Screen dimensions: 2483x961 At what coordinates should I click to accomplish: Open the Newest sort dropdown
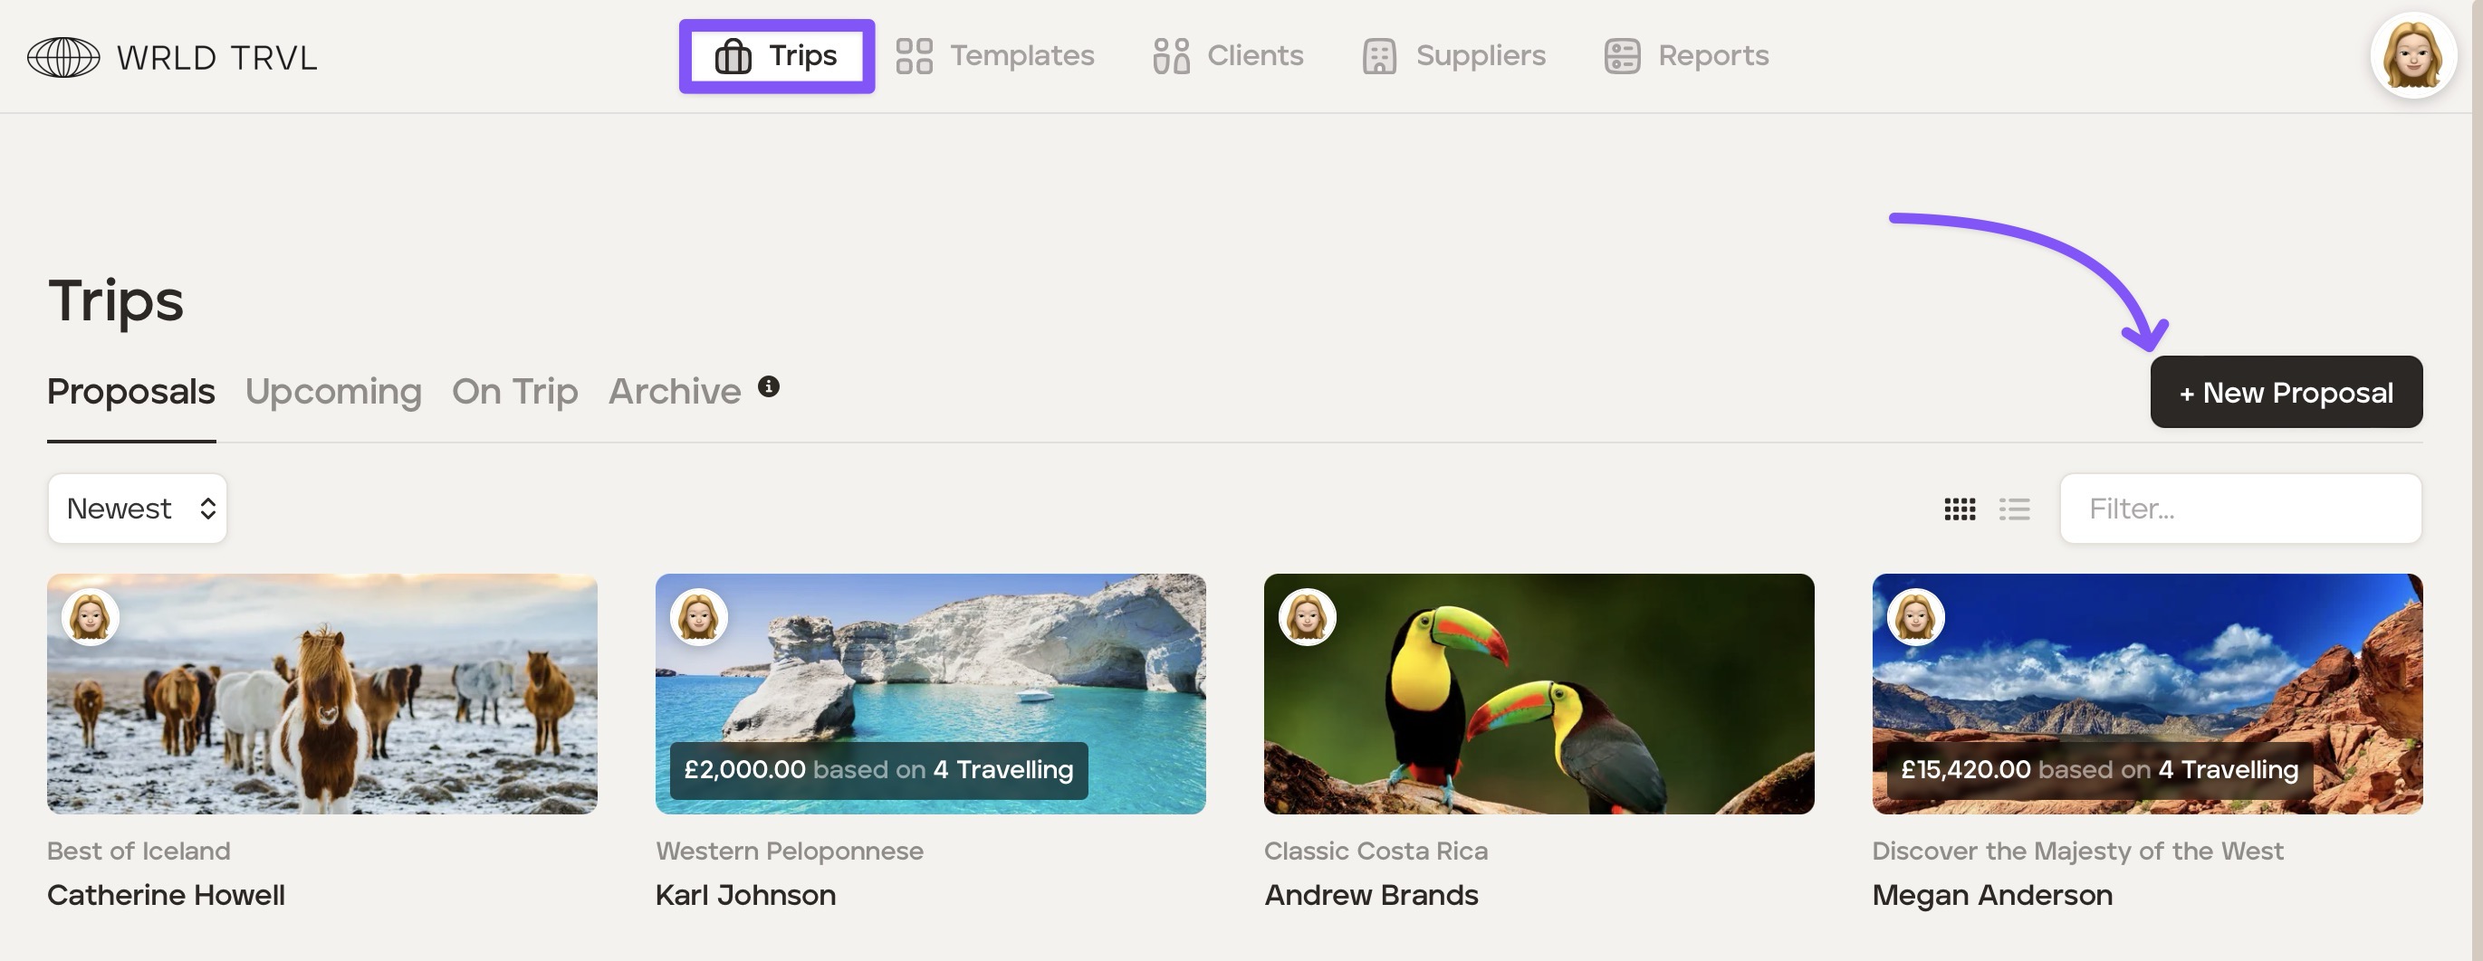[x=138, y=509]
